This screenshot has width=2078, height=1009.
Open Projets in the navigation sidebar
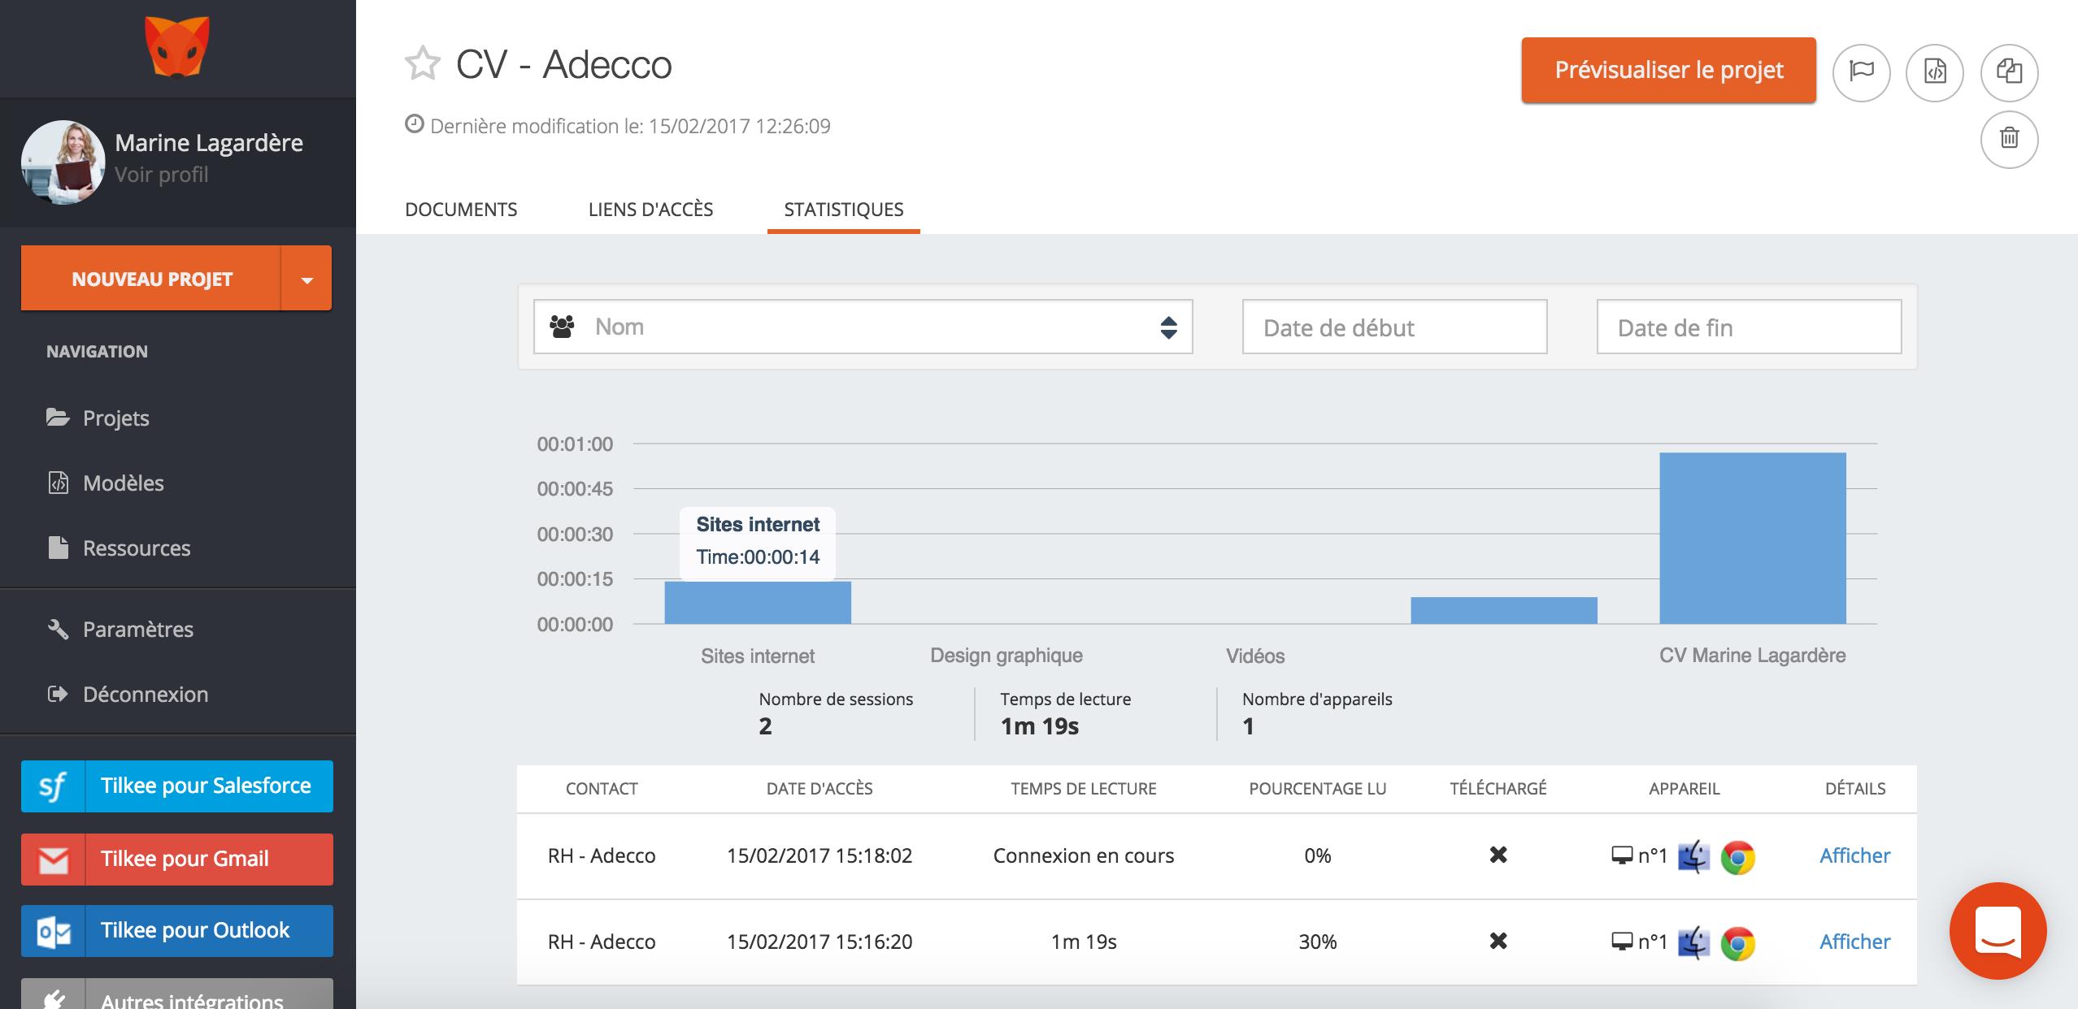coord(115,418)
